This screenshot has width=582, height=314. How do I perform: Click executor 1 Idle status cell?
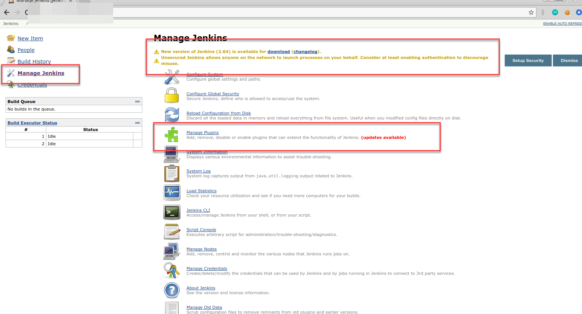point(90,136)
